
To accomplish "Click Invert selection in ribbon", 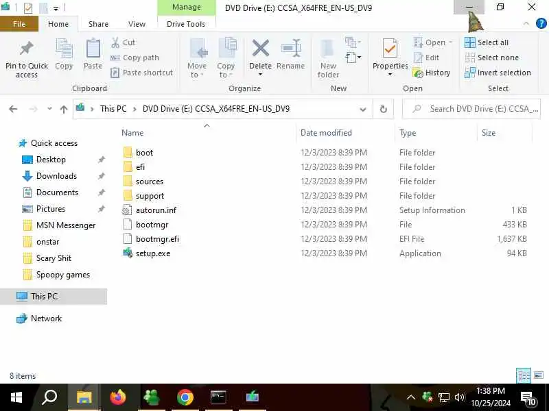I will (x=498, y=73).
